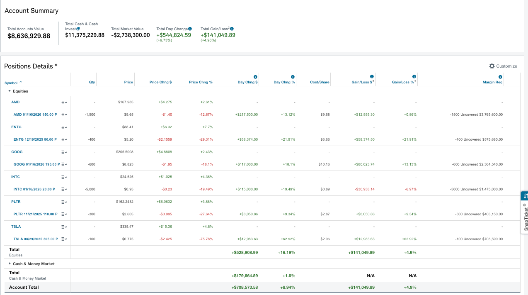Open actions menu for AMD row
This screenshot has height=295, width=528.
[64, 102]
